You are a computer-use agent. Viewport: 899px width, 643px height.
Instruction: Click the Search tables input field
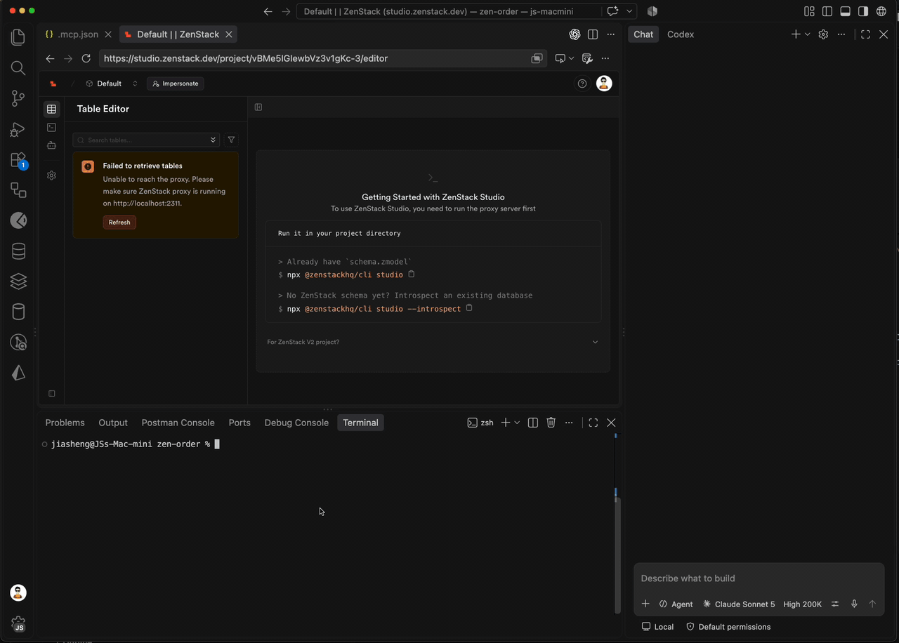pyautogui.click(x=146, y=140)
